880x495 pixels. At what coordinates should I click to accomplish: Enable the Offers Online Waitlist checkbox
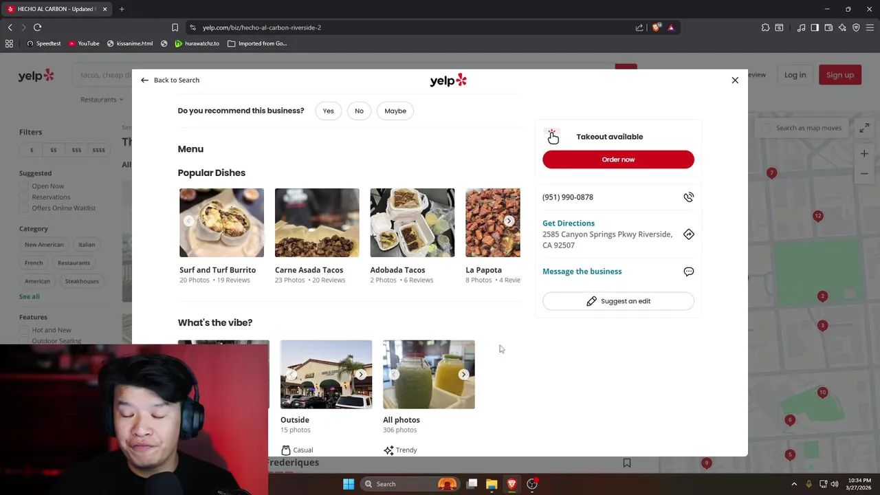(24, 208)
